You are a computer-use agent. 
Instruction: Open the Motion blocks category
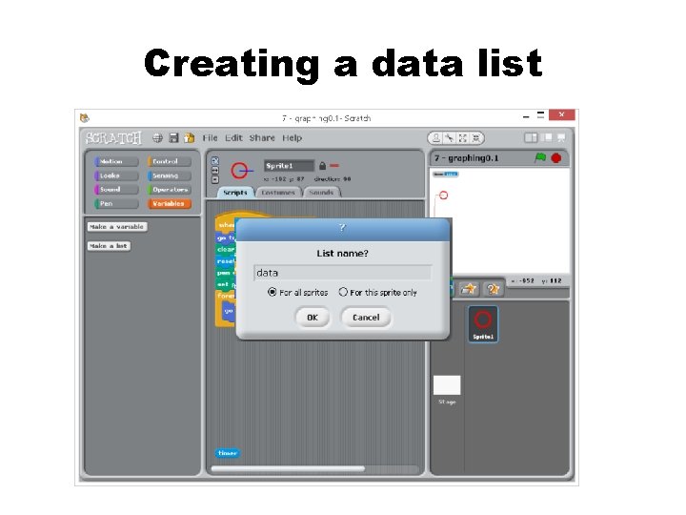click(116, 161)
